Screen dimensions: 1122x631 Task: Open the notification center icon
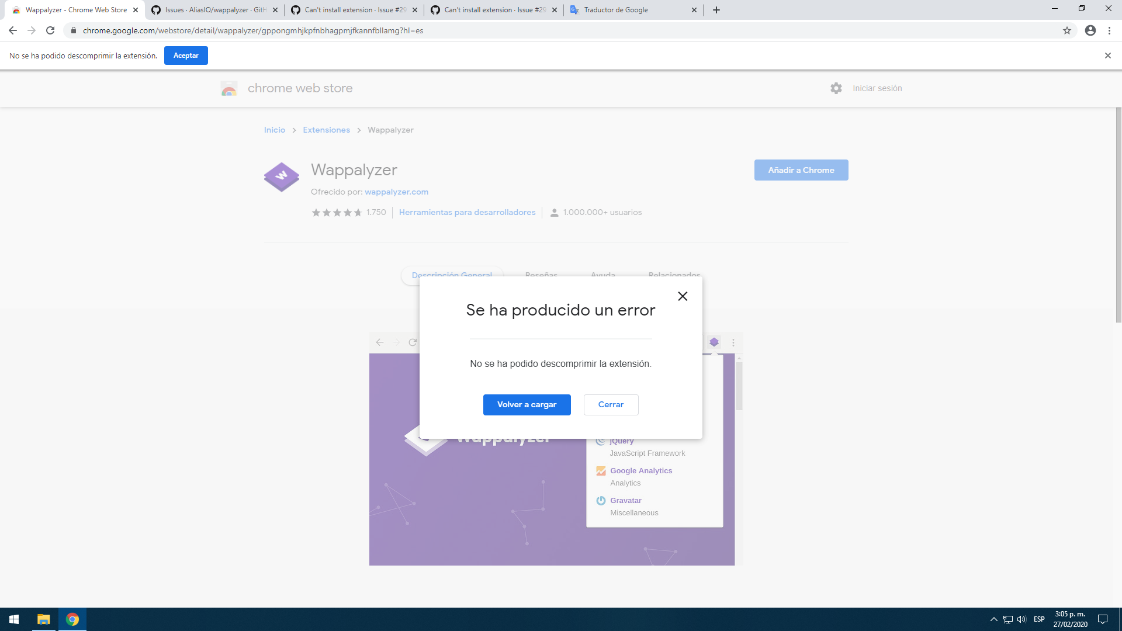click(1103, 619)
